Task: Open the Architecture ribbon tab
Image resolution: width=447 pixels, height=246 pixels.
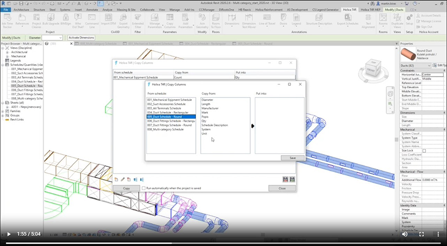Action: click(x=22, y=10)
